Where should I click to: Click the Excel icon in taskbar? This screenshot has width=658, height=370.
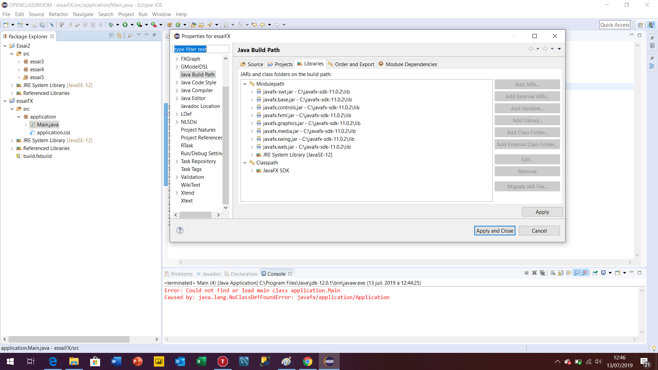(x=202, y=361)
